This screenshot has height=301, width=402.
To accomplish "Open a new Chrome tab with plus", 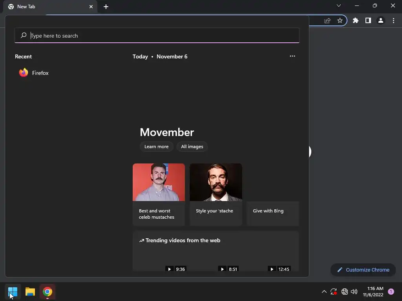I will [x=106, y=7].
